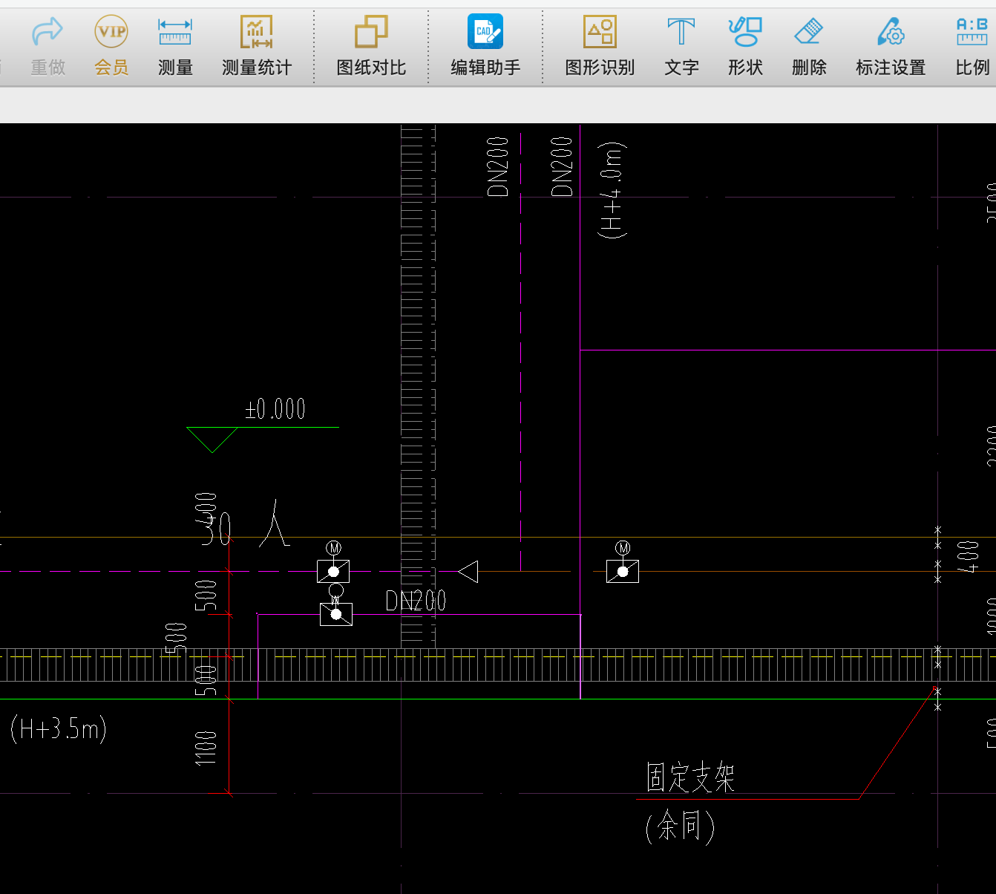The height and width of the screenshot is (894, 996).
Task: Select the Text (文字) tool
Action: tap(681, 33)
